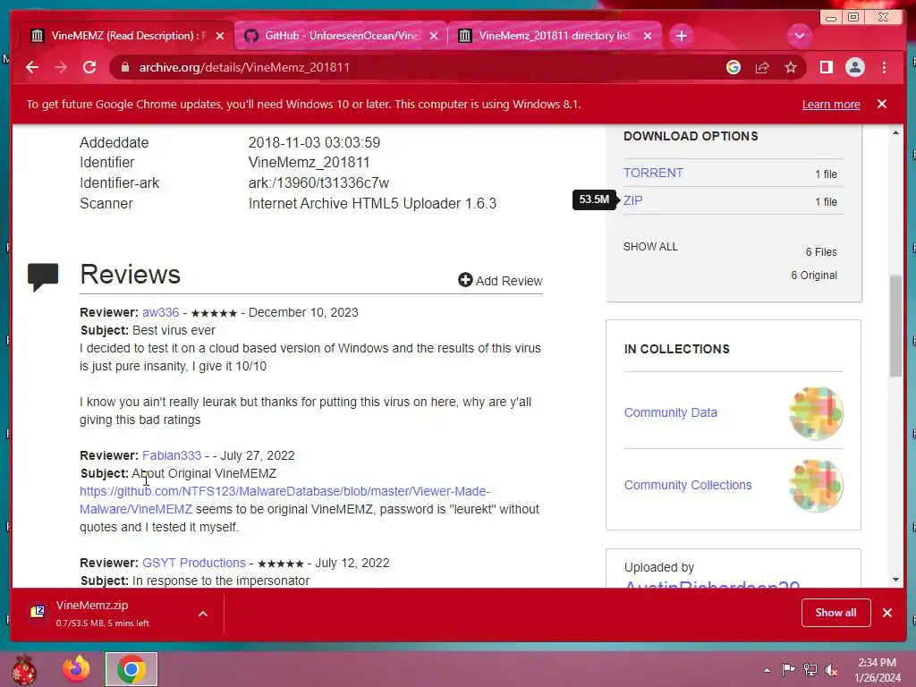
Task: Click page scrollbar down arrow
Action: point(895,580)
